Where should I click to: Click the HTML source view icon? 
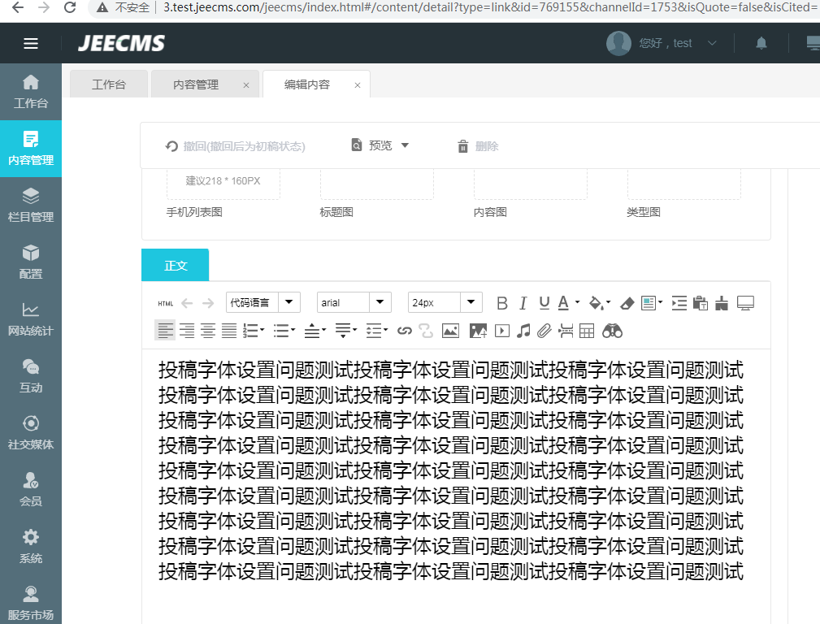[x=166, y=303]
